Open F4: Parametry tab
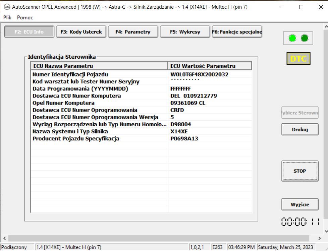 click(x=133, y=32)
